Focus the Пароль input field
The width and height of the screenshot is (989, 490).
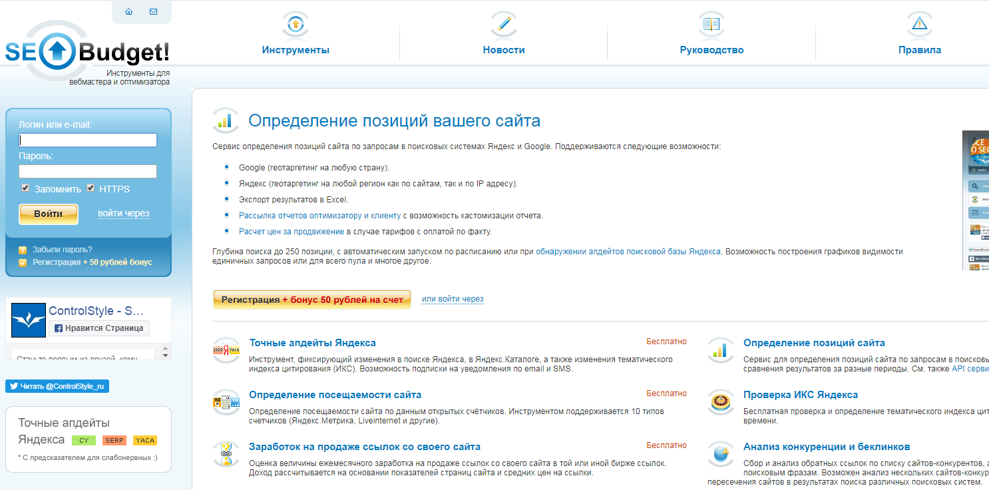tap(88, 172)
